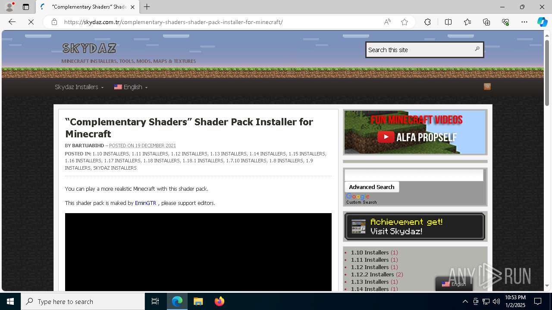Open the browser profile icon

(x=9, y=7)
